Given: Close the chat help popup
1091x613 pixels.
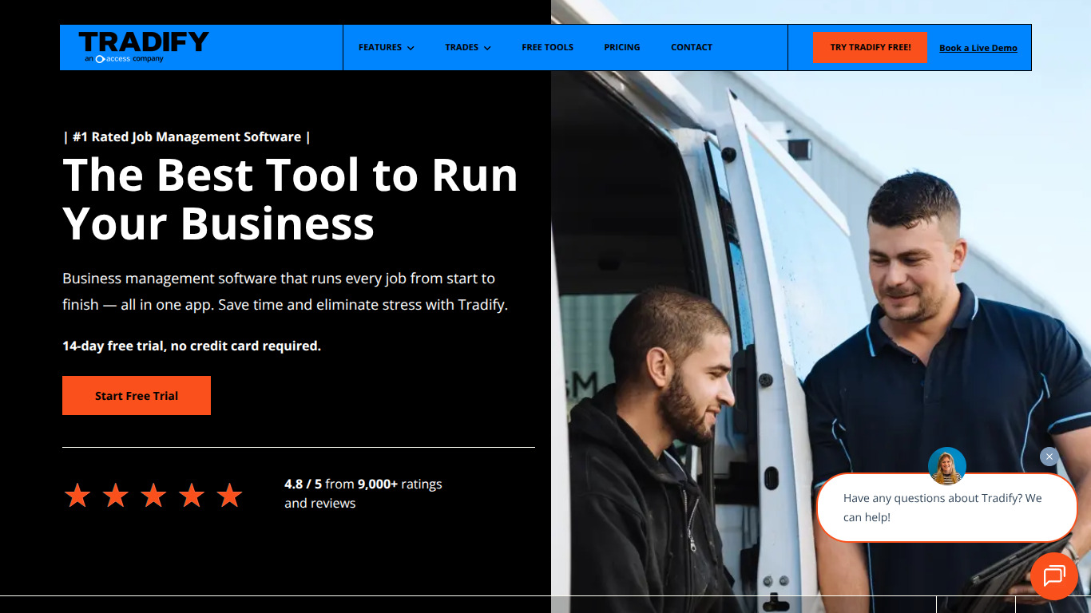Looking at the screenshot, I should (1049, 457).
